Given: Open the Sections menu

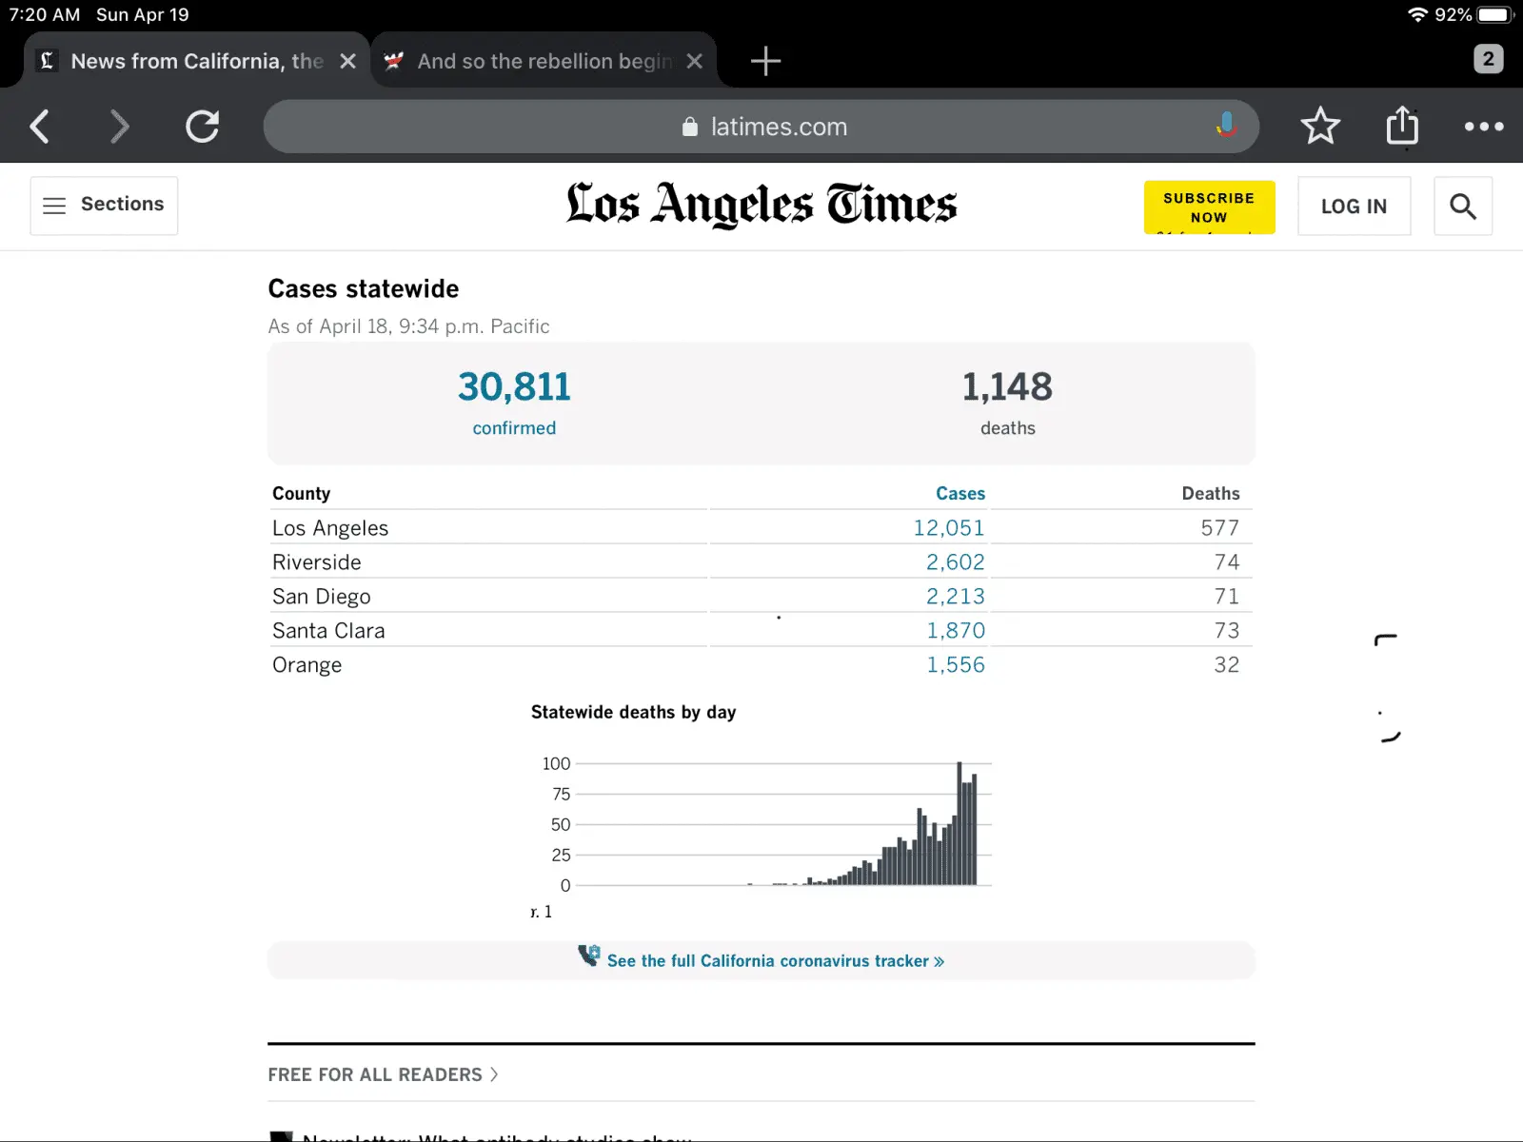Looking at the screenshot, I should tap(104, 205).
